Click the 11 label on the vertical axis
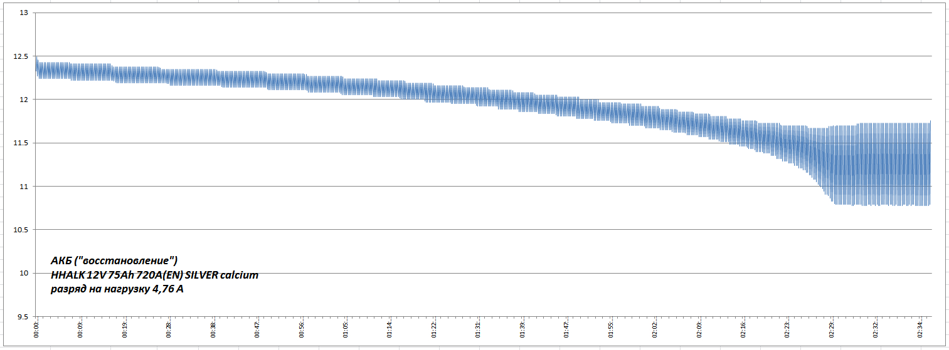The height and width of the screenshot is (350, 949). click(25, 187)
